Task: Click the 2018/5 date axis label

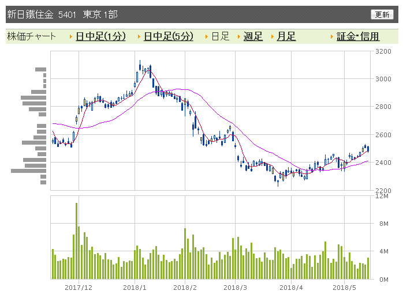Action: [344, 288]
